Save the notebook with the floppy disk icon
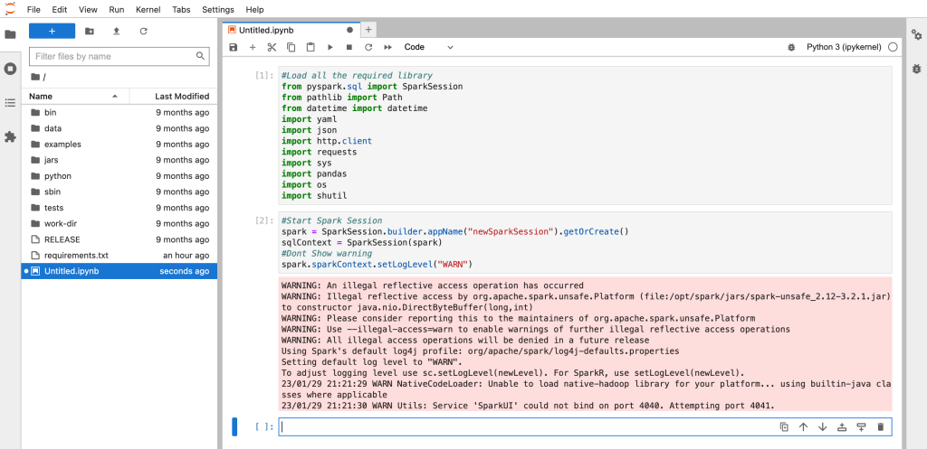 click(234, 47)
